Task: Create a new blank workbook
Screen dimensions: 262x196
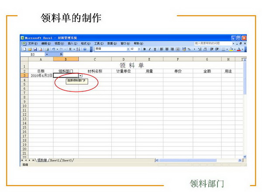Action: pos(25,49)
